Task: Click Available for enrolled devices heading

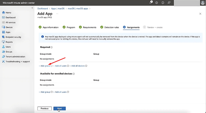Action: (56, 74)
